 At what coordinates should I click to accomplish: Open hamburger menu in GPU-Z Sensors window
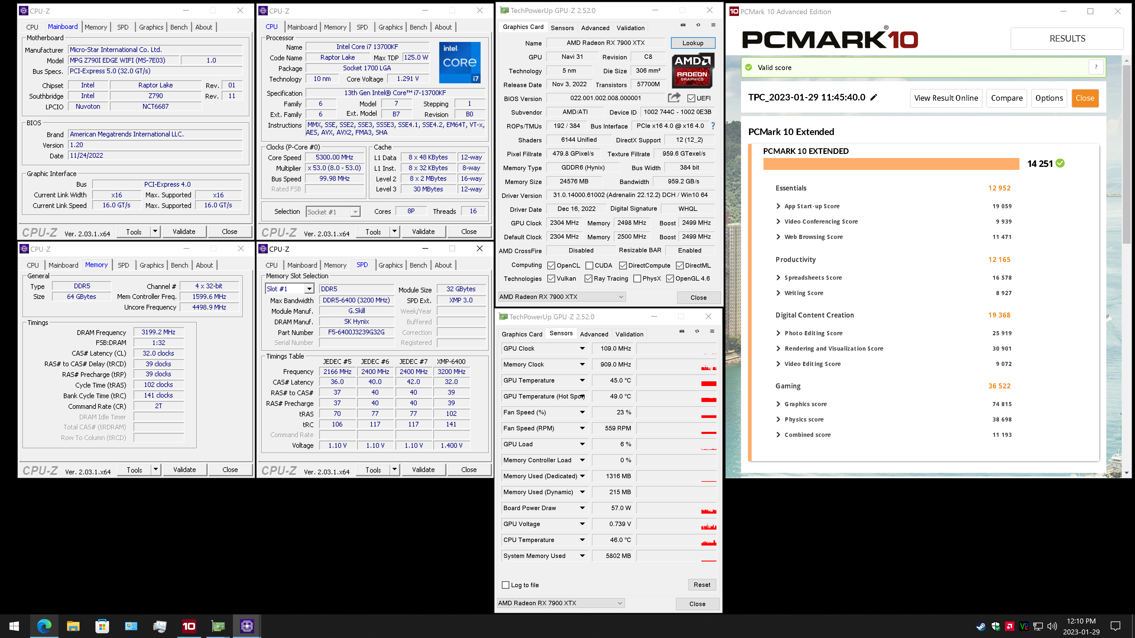[x=712, y=331]
